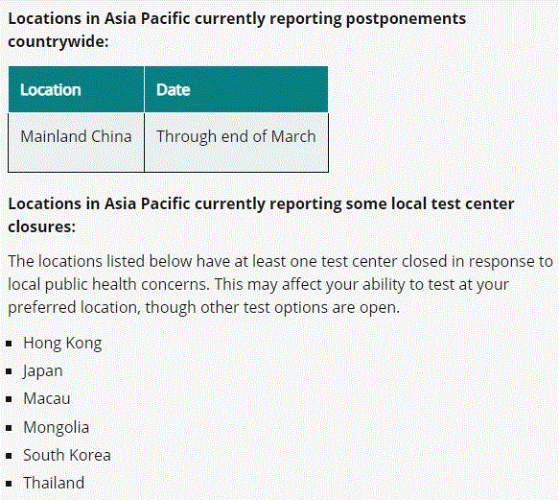
Task: Click Japan in the list
Action: [43, 371]
